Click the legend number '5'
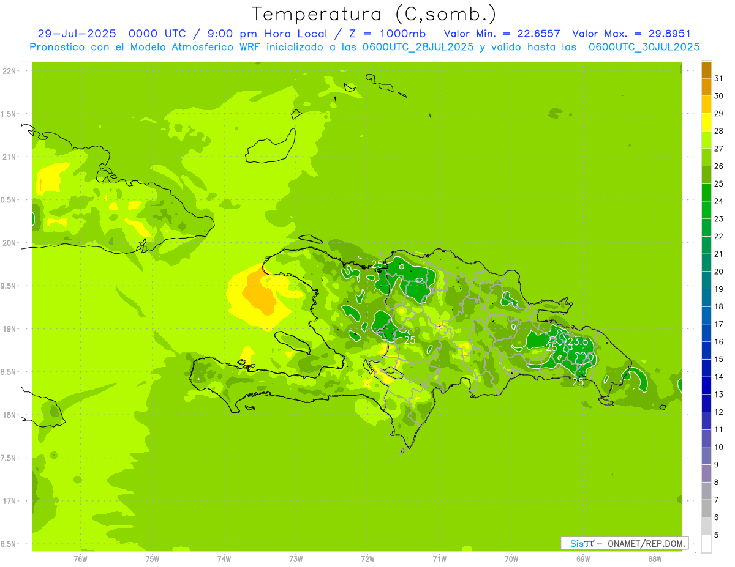735x567 pixels. click(717, 535)
